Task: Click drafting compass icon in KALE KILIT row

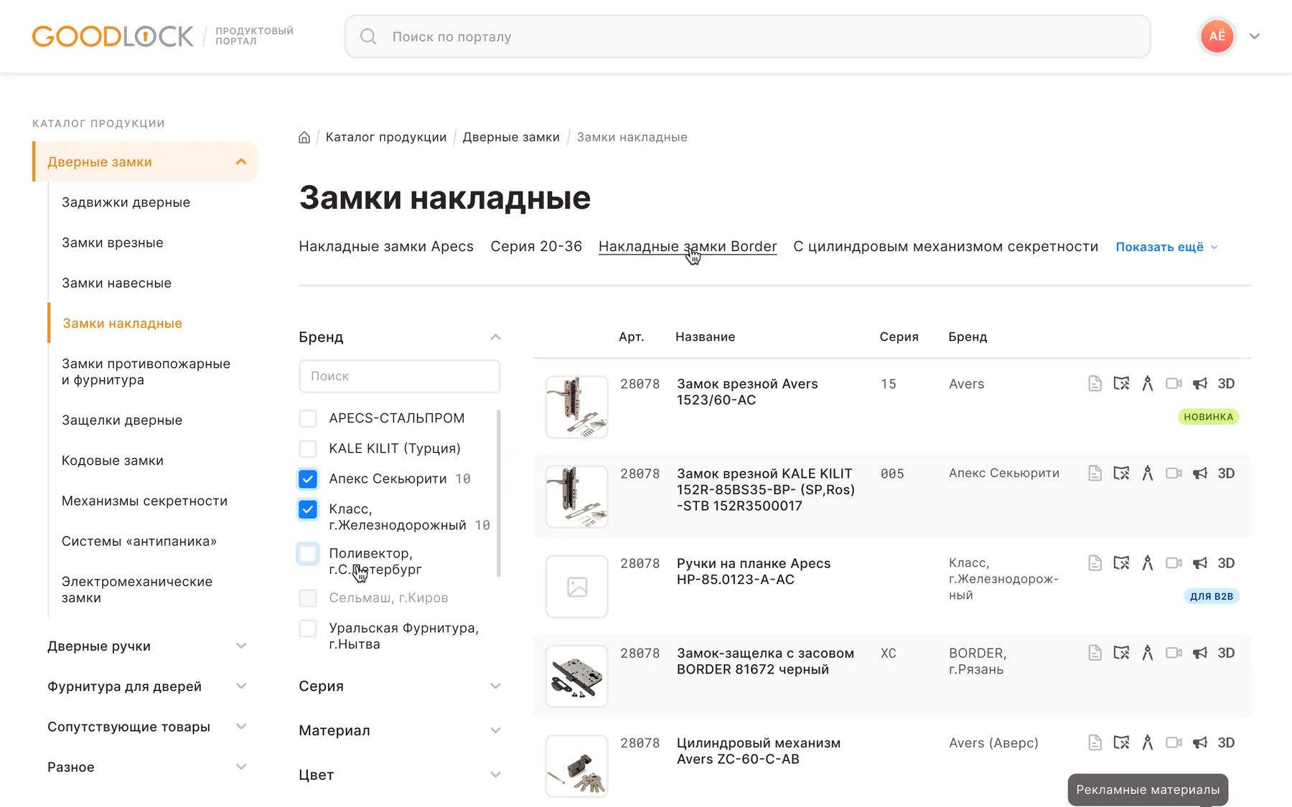Action: tap(1148, 473)
